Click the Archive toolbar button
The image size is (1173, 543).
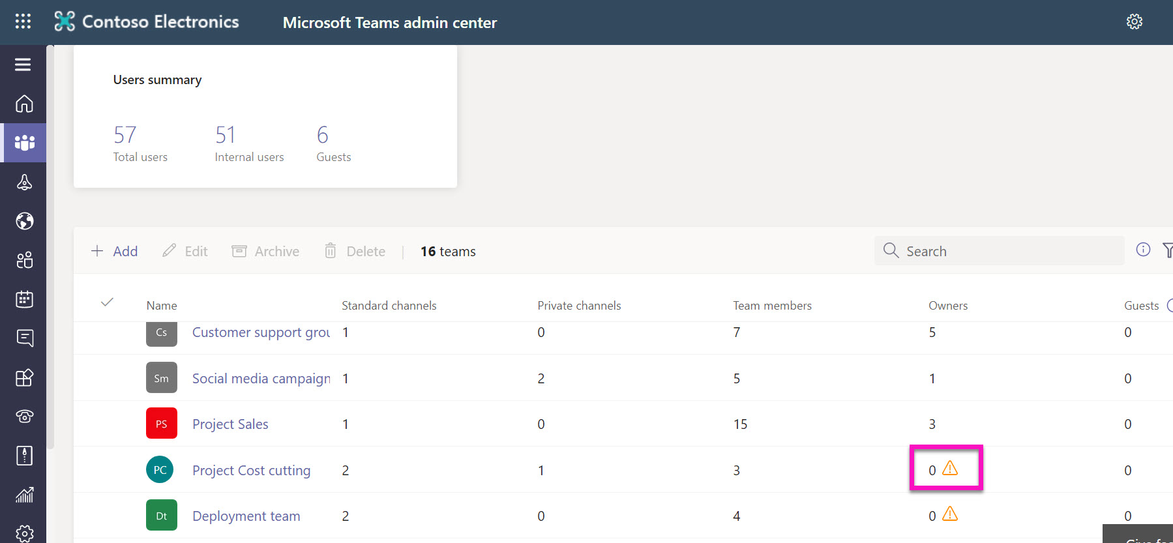266,252
